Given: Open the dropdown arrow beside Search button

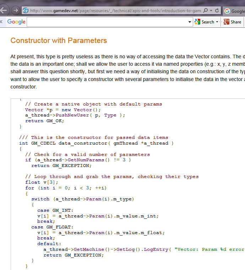Looking at the screenshot, I should (217, 22).
